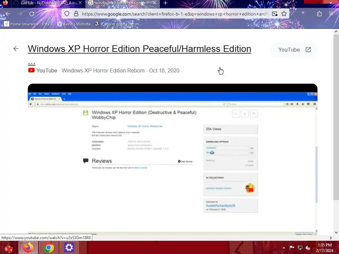Click the red YouTube logo icon
Screen dimensions: 339x254
pyautogui.click(x=31, y=70)
